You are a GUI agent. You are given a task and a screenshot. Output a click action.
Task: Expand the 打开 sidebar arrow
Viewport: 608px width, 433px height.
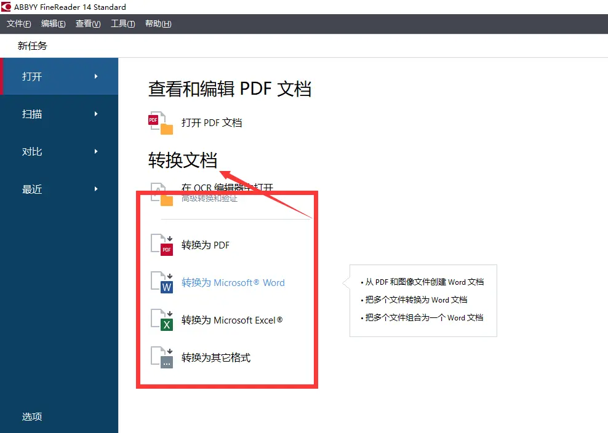(96, 76)
